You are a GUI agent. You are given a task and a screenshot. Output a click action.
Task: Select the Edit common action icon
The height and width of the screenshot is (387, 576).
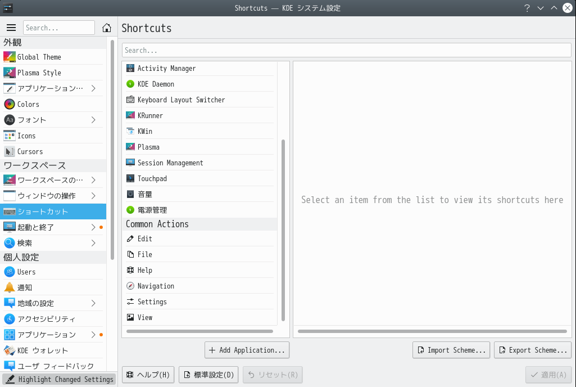pyautogui.click(x=130, y=238)
